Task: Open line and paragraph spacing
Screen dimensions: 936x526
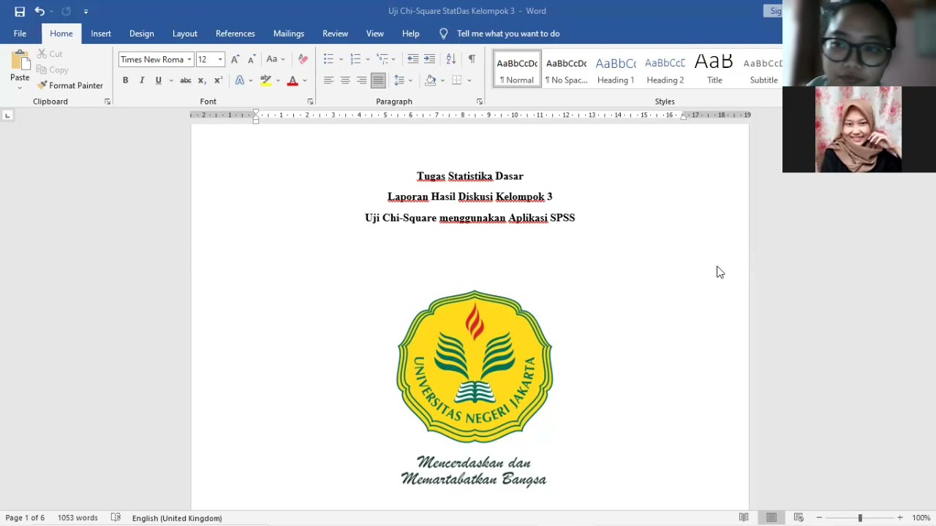Action: tap(399, 80)
